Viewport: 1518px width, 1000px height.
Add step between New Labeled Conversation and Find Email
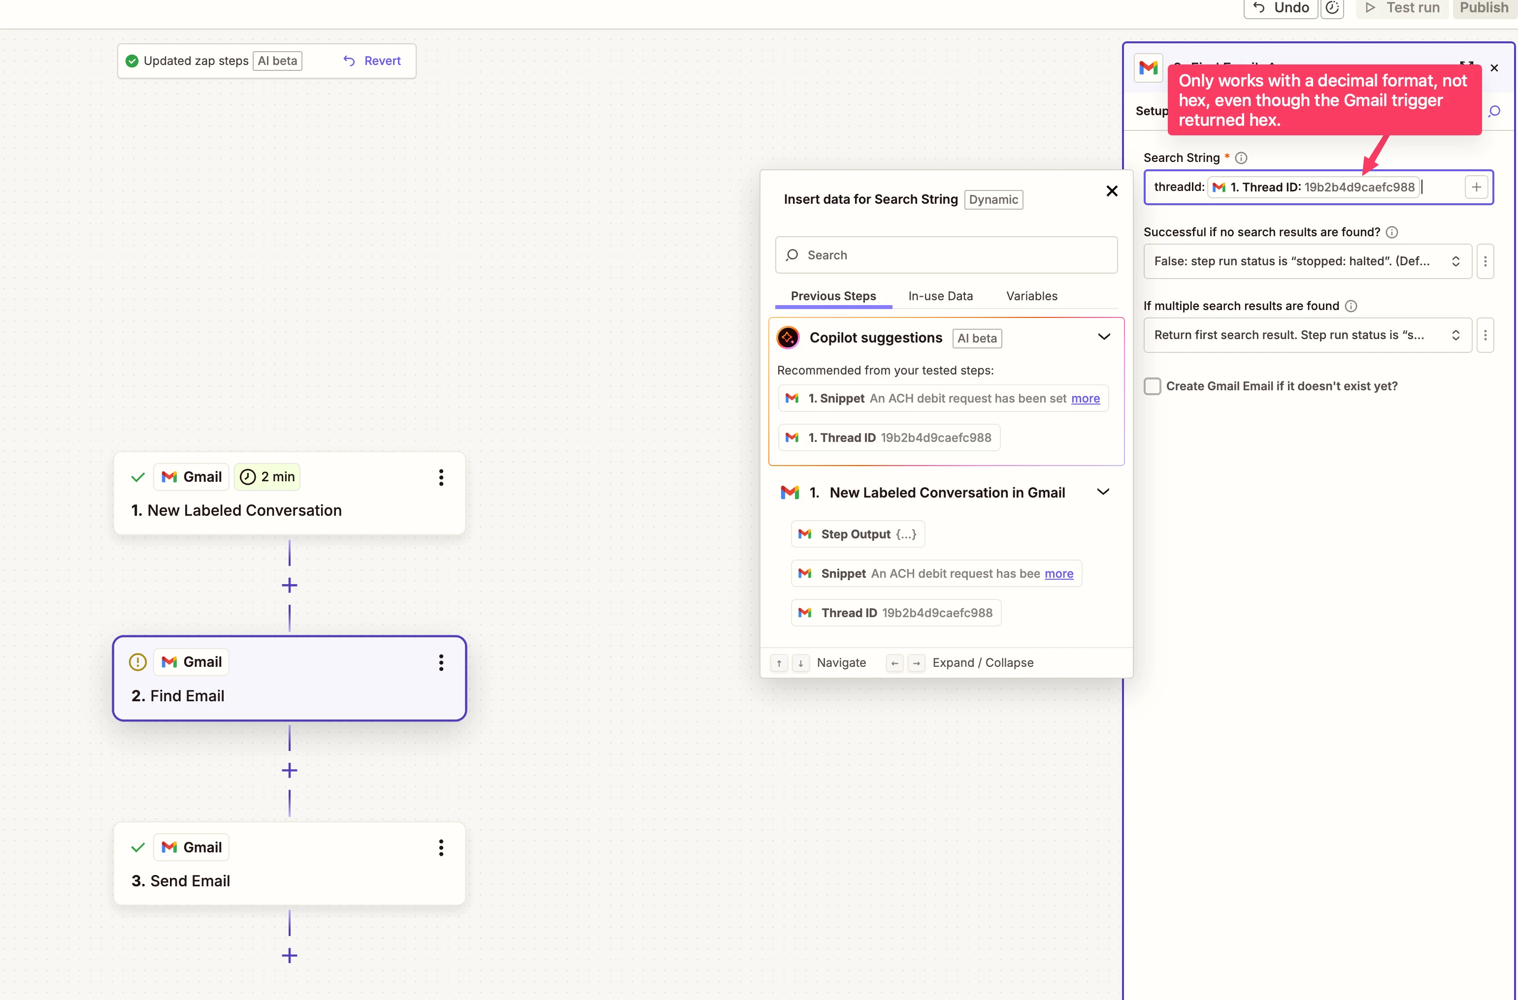click(x=289, y=586)
